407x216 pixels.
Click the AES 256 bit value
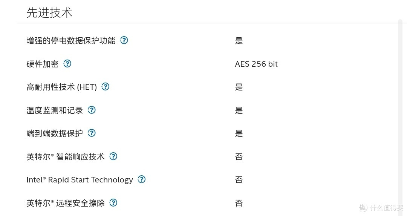256,64
